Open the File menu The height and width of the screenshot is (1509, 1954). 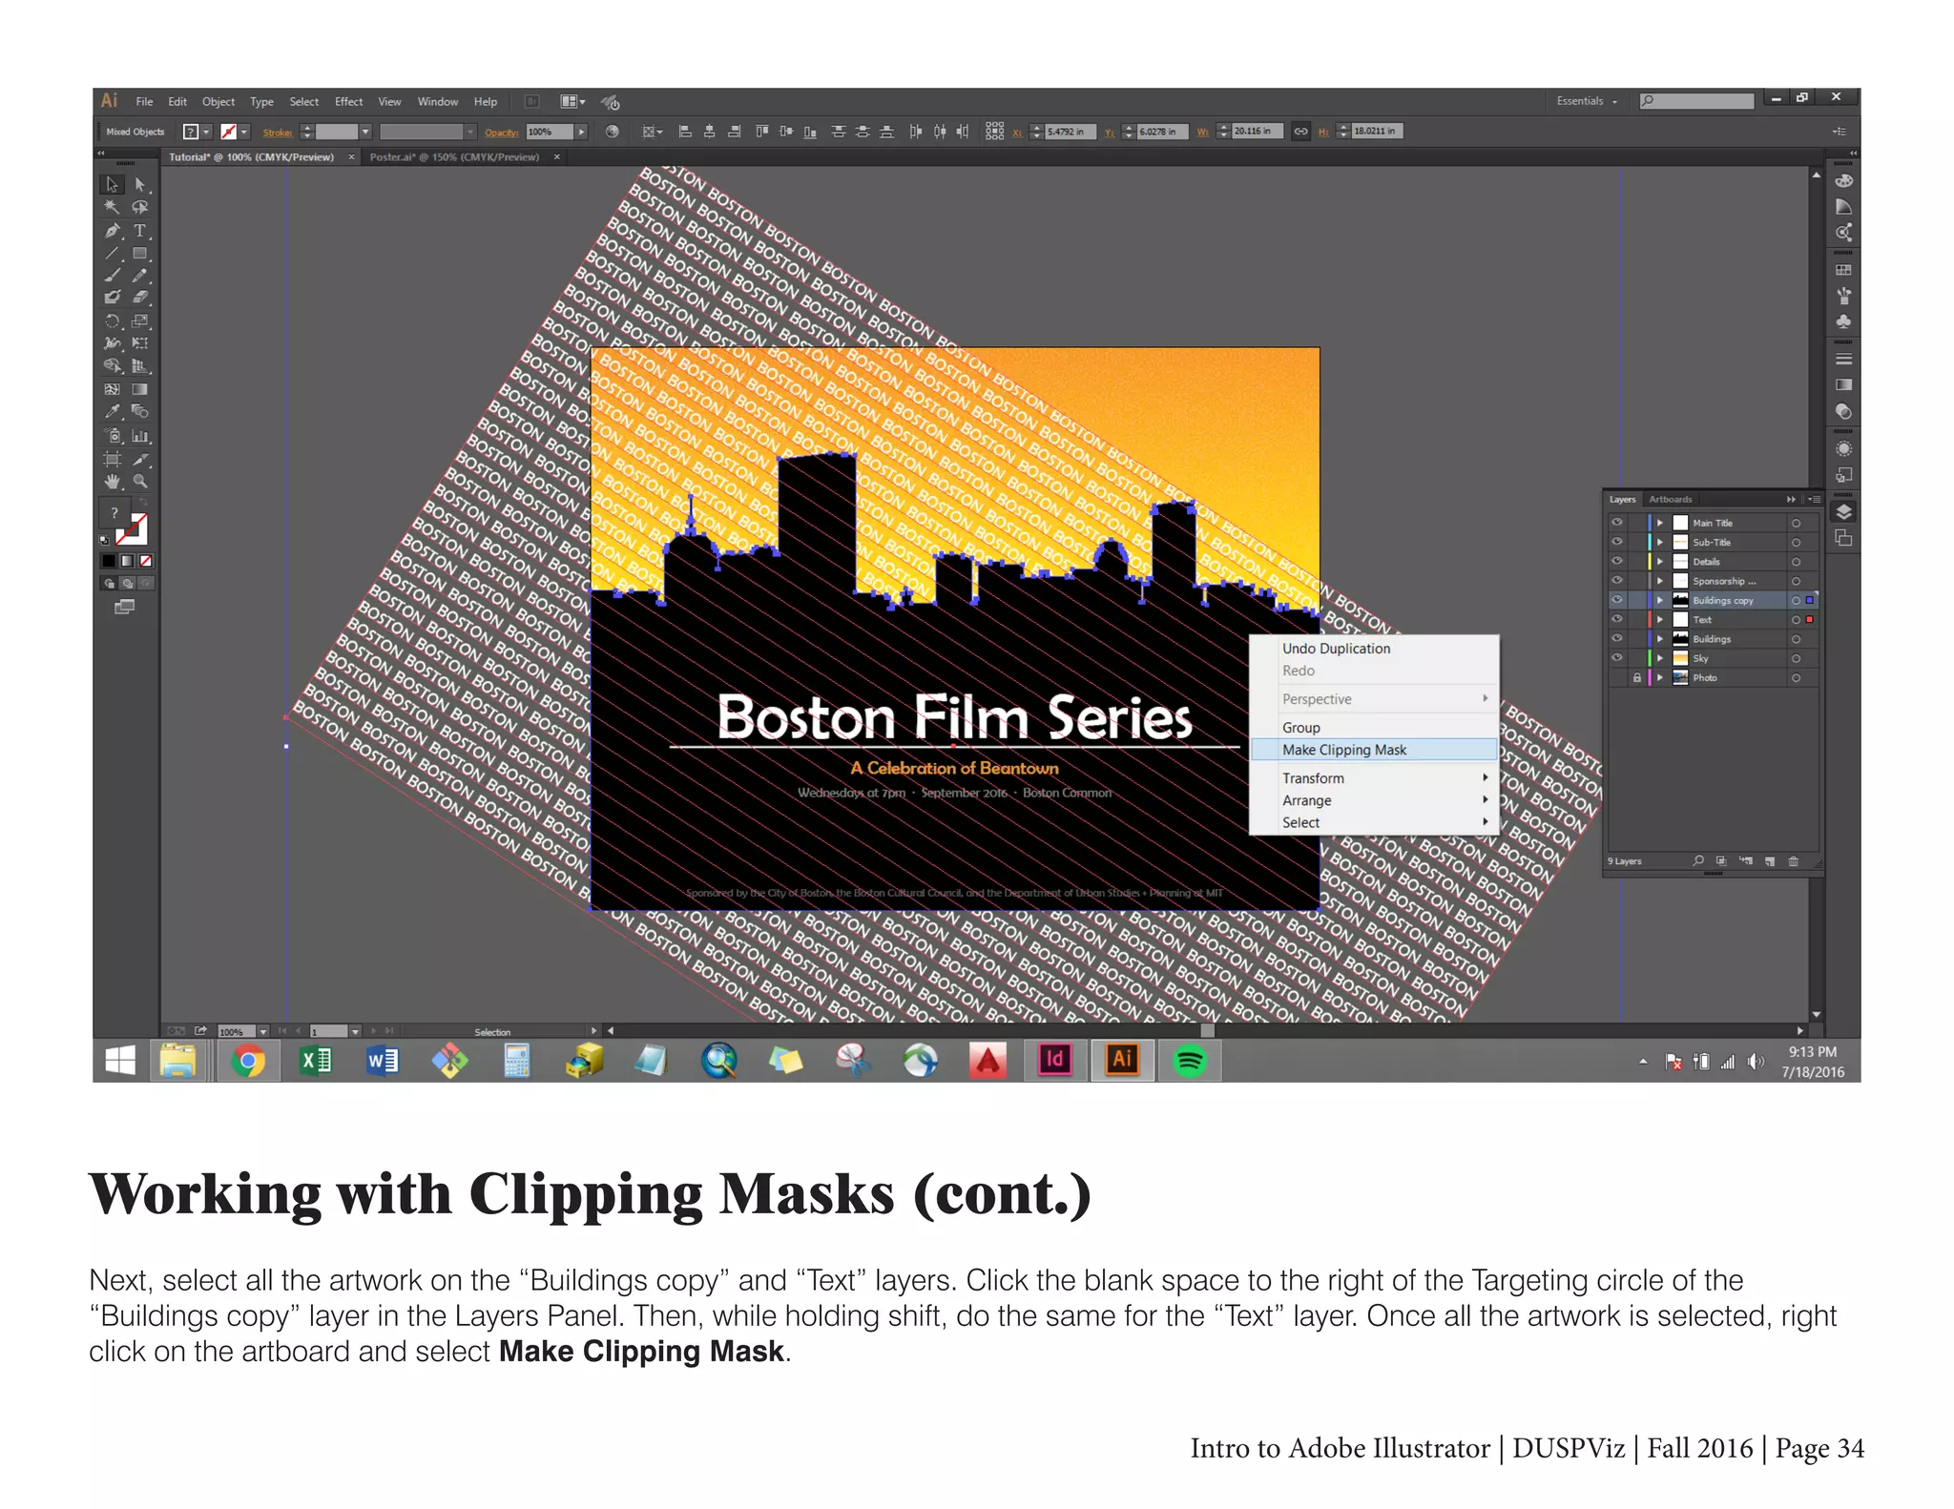pos(144,101)
